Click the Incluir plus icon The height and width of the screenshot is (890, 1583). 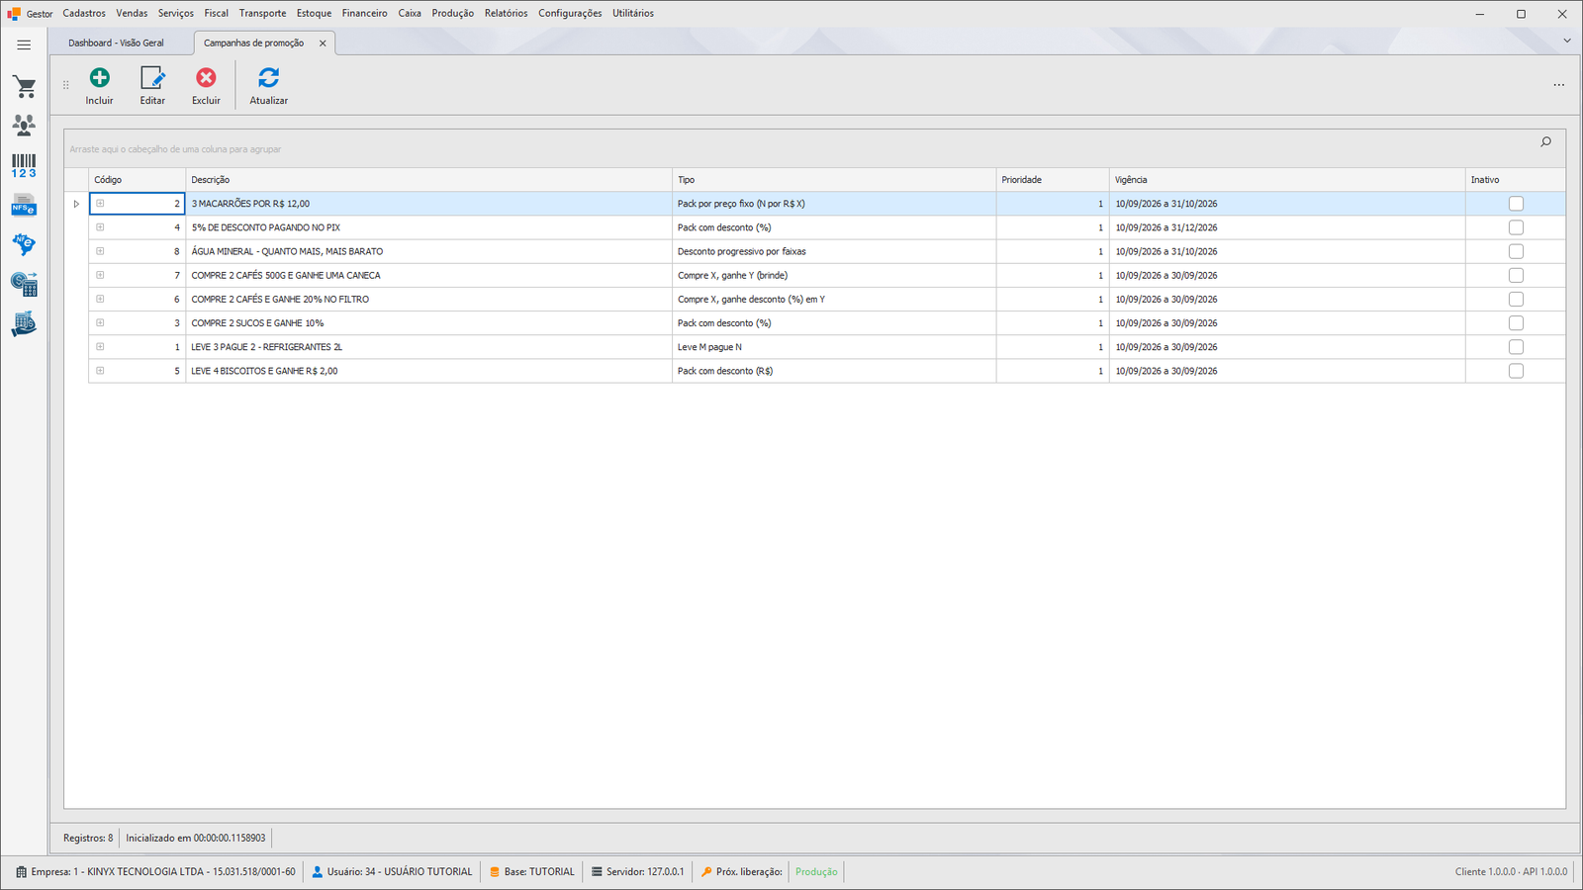coord(100,77)
